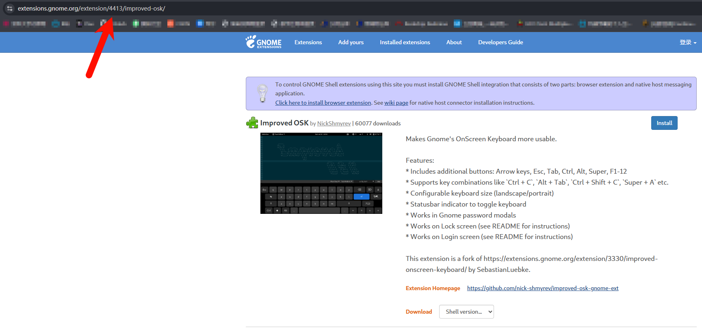702x336 pixels.
Task: Click the 'Works on Lock screen' line
Action: (x=487, y=226)
